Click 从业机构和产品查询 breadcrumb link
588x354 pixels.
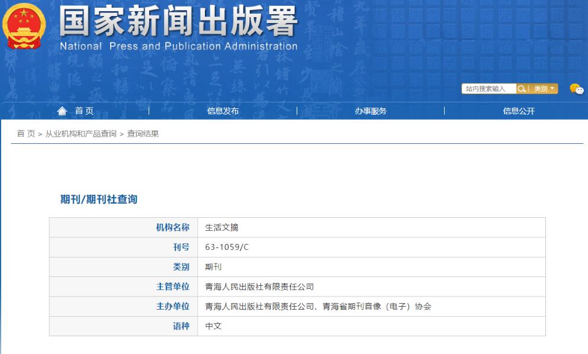(x=81, y=134)
